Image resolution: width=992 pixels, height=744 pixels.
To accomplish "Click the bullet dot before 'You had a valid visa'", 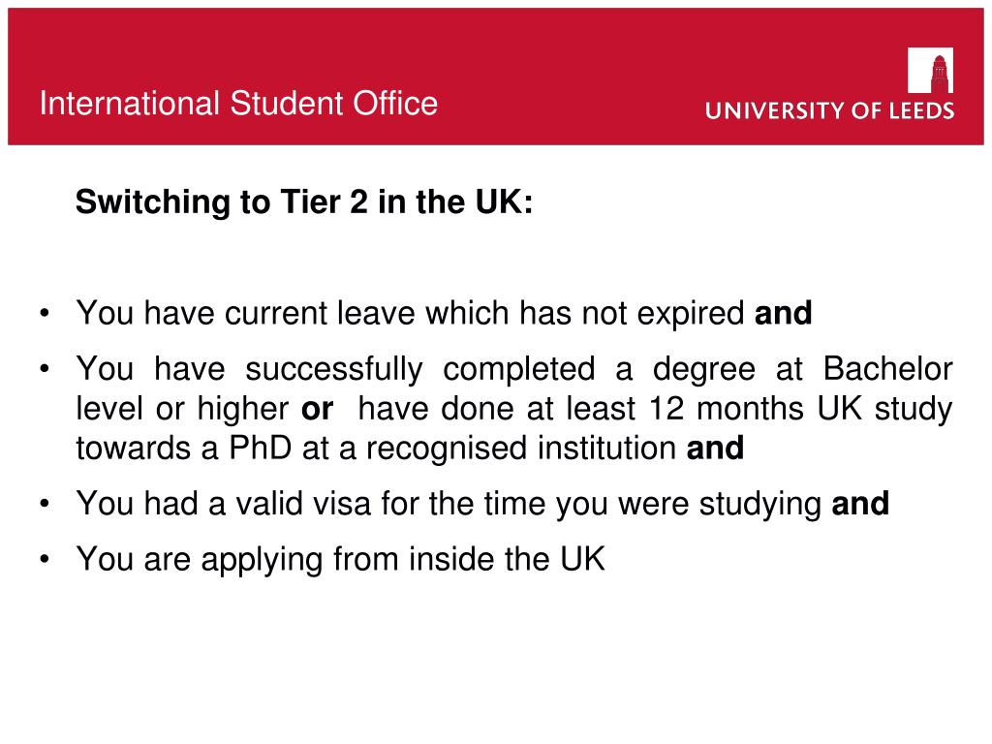I will tap(45, 504).
